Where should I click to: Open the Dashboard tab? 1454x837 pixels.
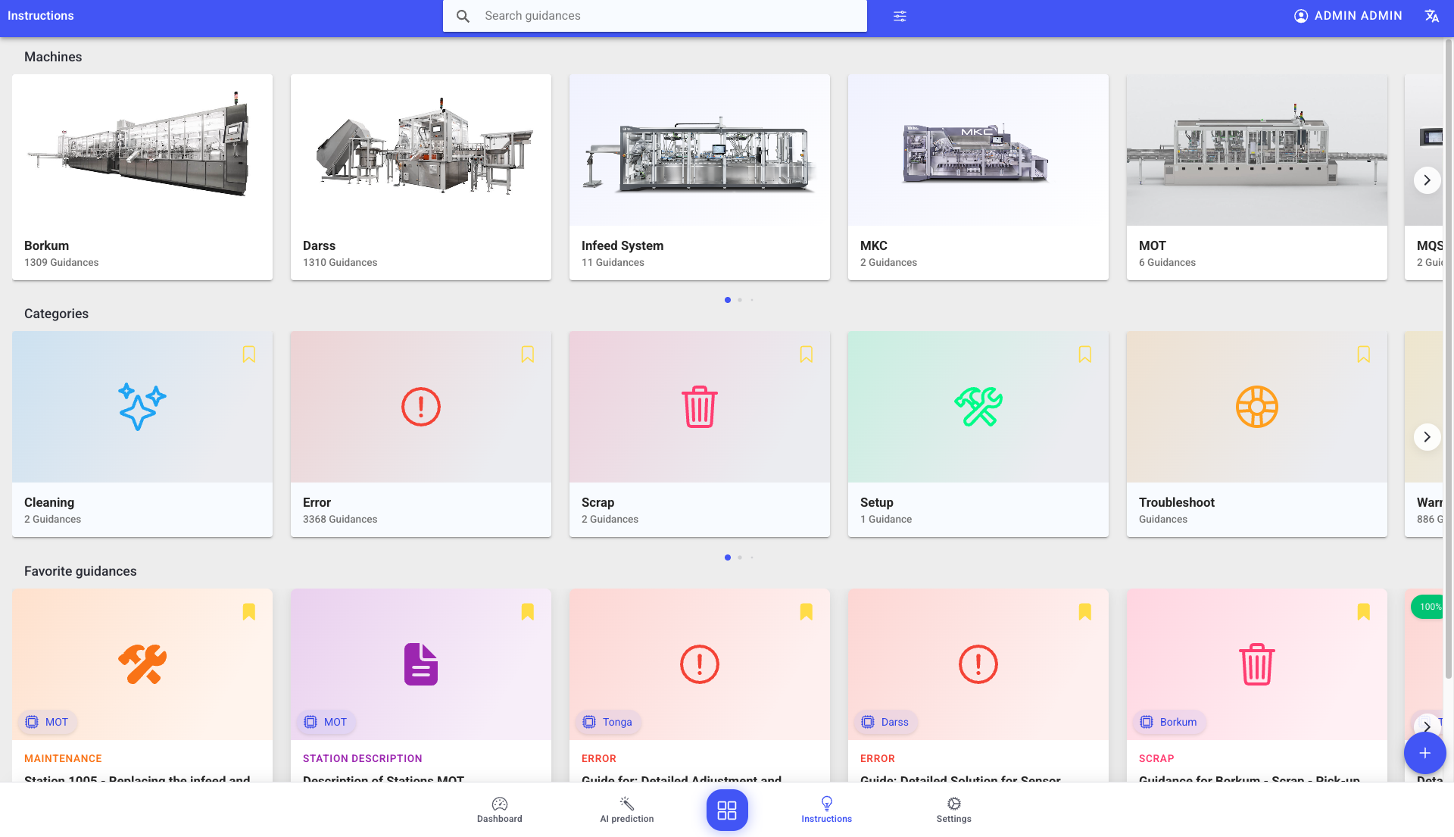tap(500, 810)
